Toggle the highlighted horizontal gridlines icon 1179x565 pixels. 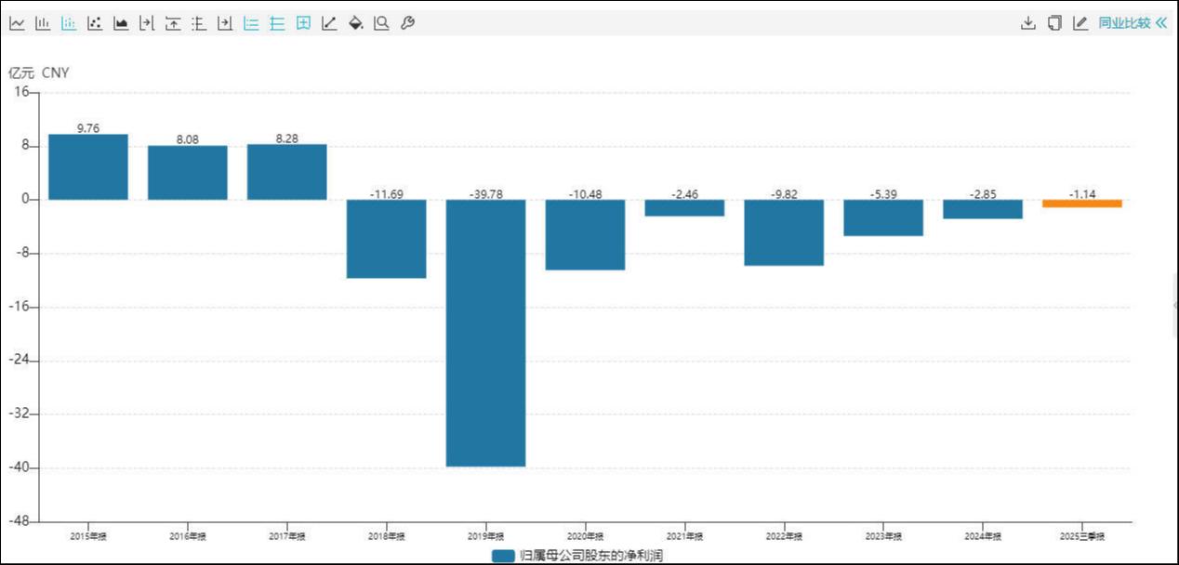pyautogui.click(x=277, y=23)
